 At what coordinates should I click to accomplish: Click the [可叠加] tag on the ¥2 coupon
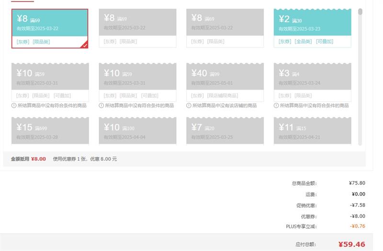324,42
